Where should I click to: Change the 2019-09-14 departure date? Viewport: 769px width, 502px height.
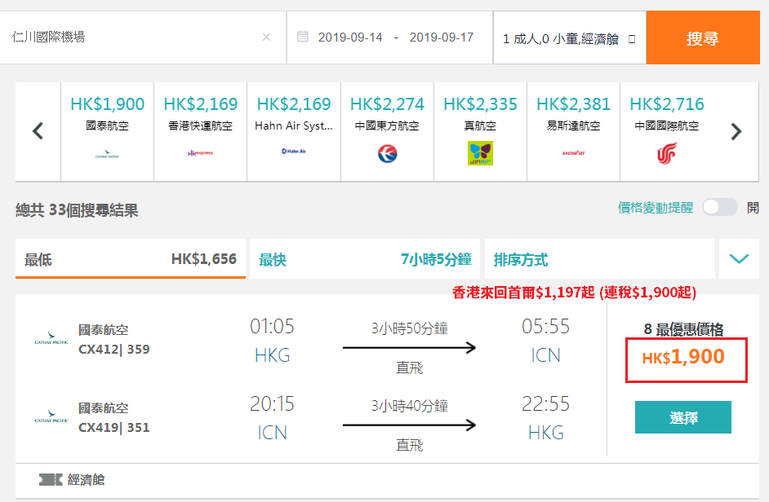pyautogui.click(x=350, y=37)
